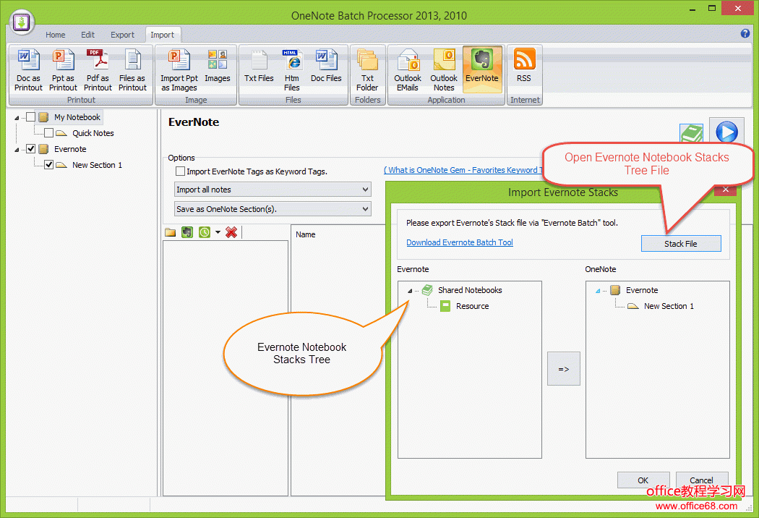This screenshot has height=518, width=759.
Task: Select the Pdf as Printout tool
Action: point(97,69)
